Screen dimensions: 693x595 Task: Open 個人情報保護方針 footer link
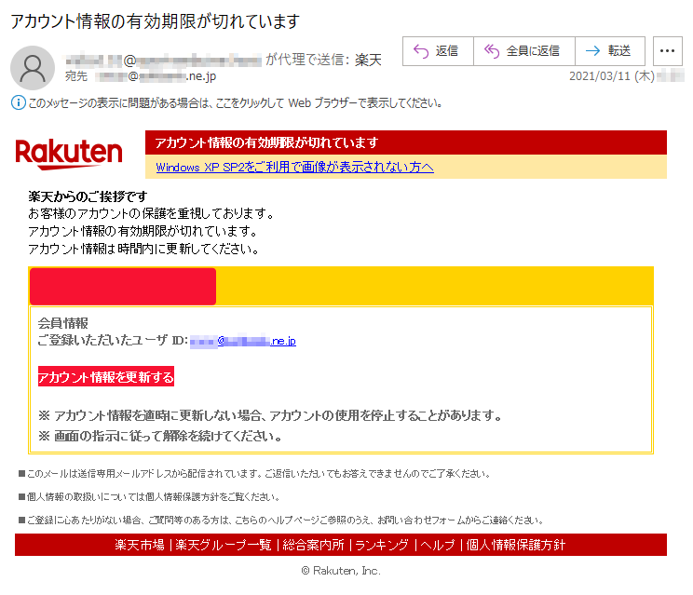[x=515, y=545]
